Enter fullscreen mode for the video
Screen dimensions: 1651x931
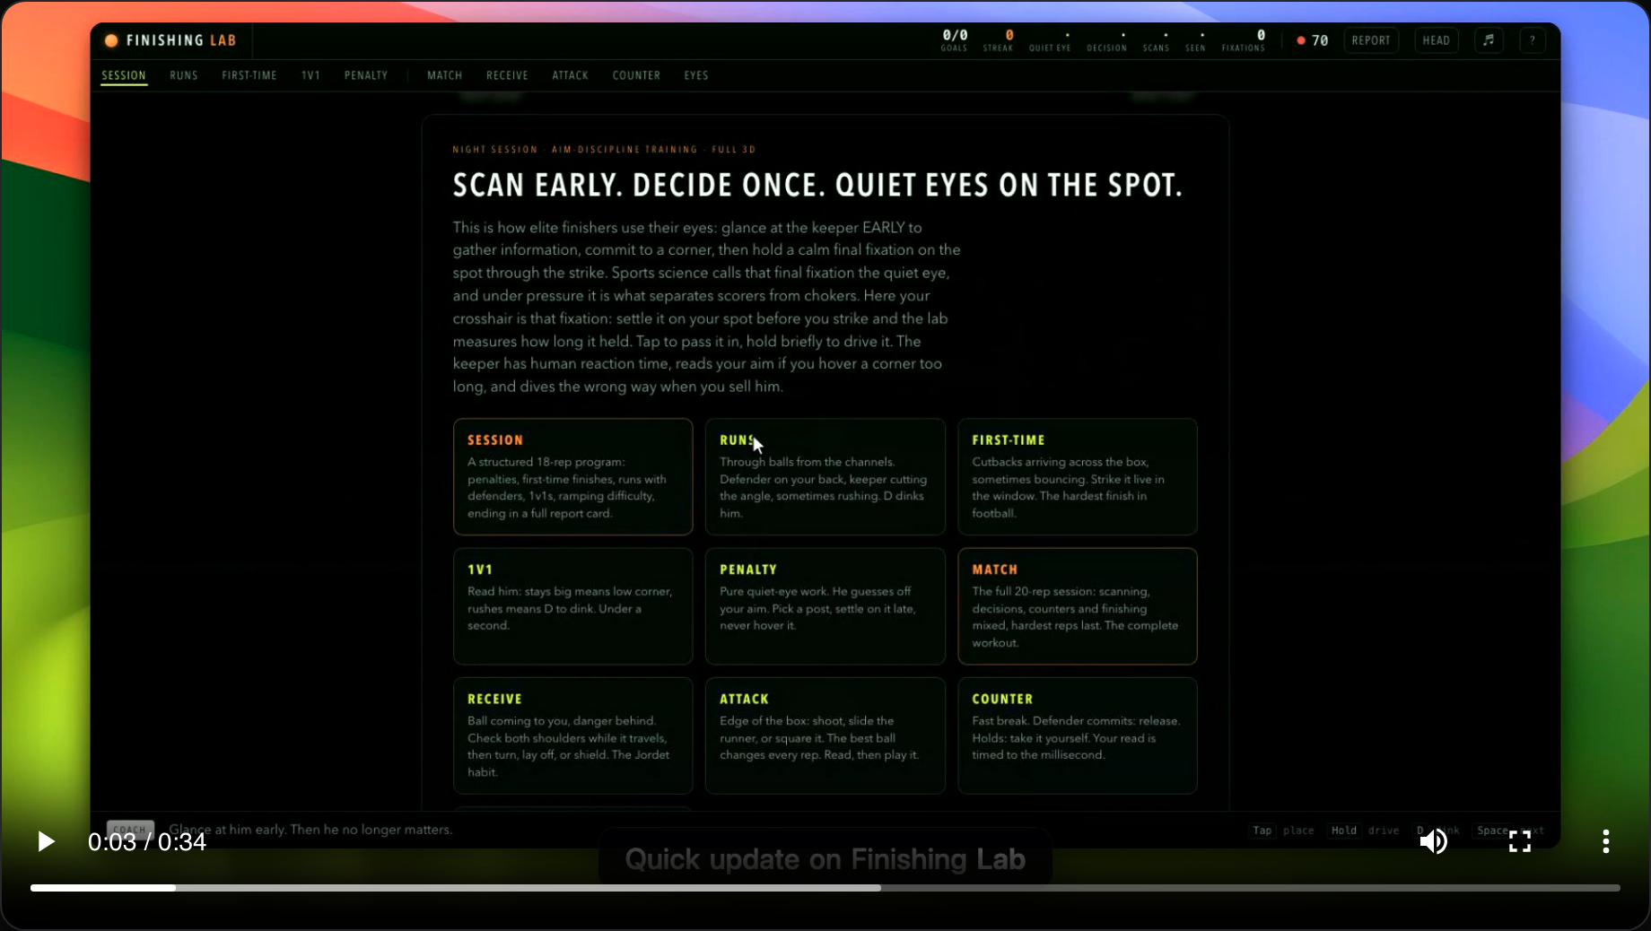(1519, 841)
